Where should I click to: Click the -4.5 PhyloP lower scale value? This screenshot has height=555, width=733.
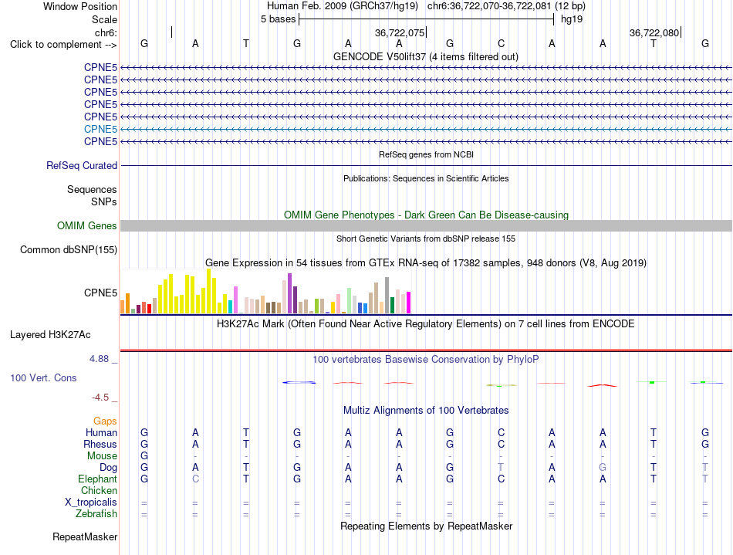coord(100,398)
